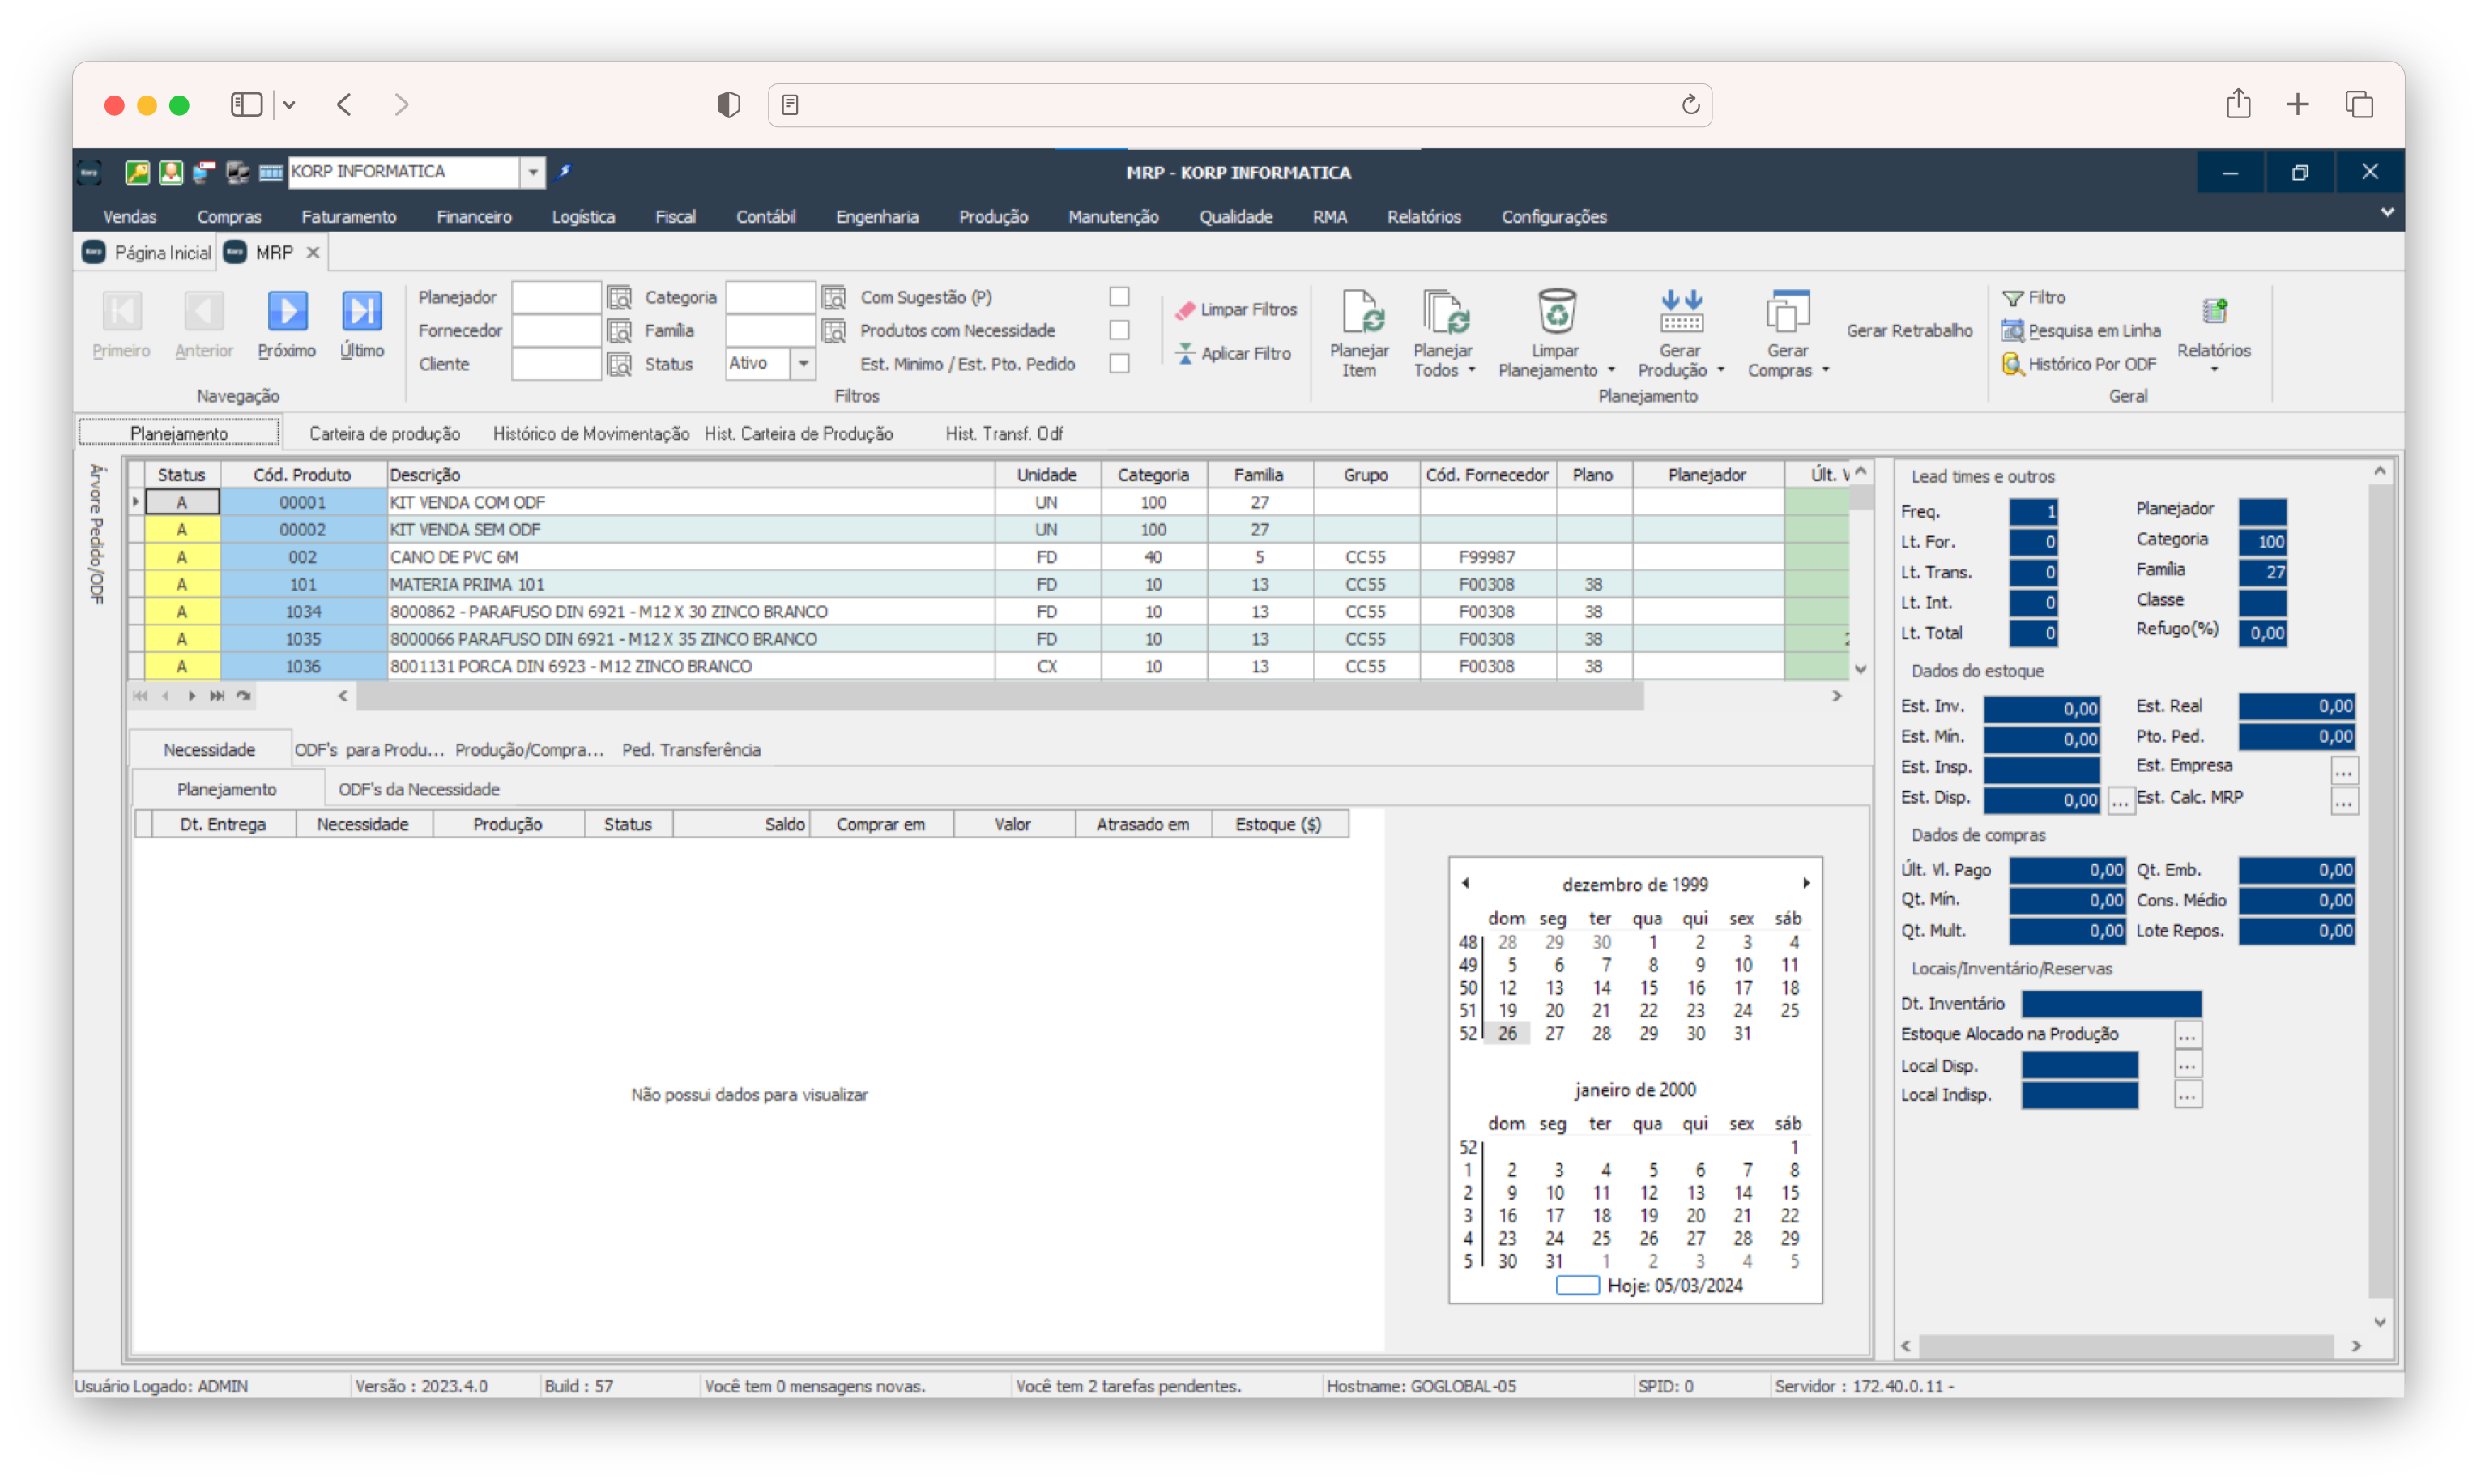2481x1484 pixels.
Task: Expand the ribbon menu chevron
Action: pos(2387,212)
